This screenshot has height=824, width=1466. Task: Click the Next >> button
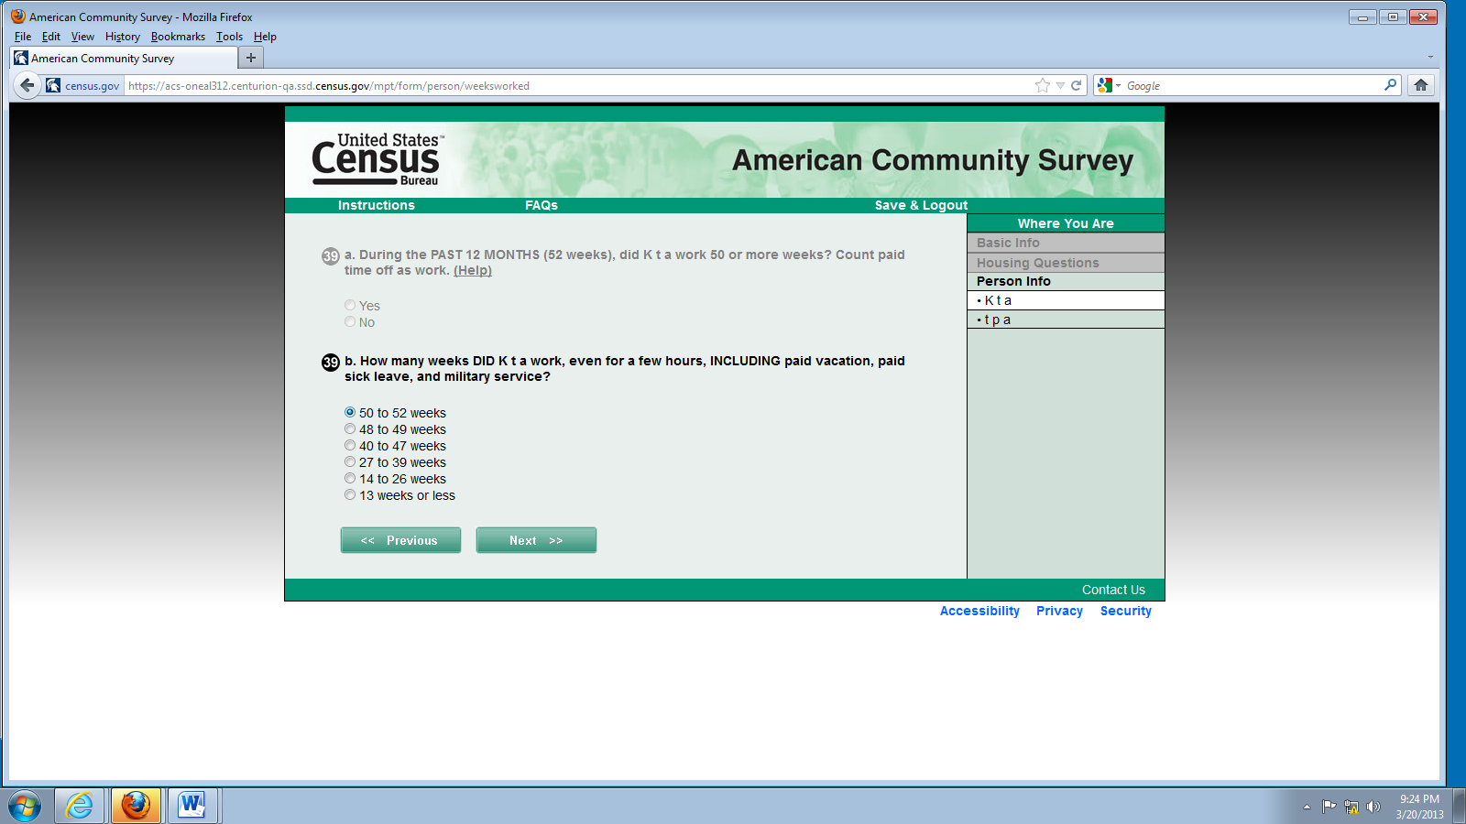pyautogui.click(x=536, y=540)
